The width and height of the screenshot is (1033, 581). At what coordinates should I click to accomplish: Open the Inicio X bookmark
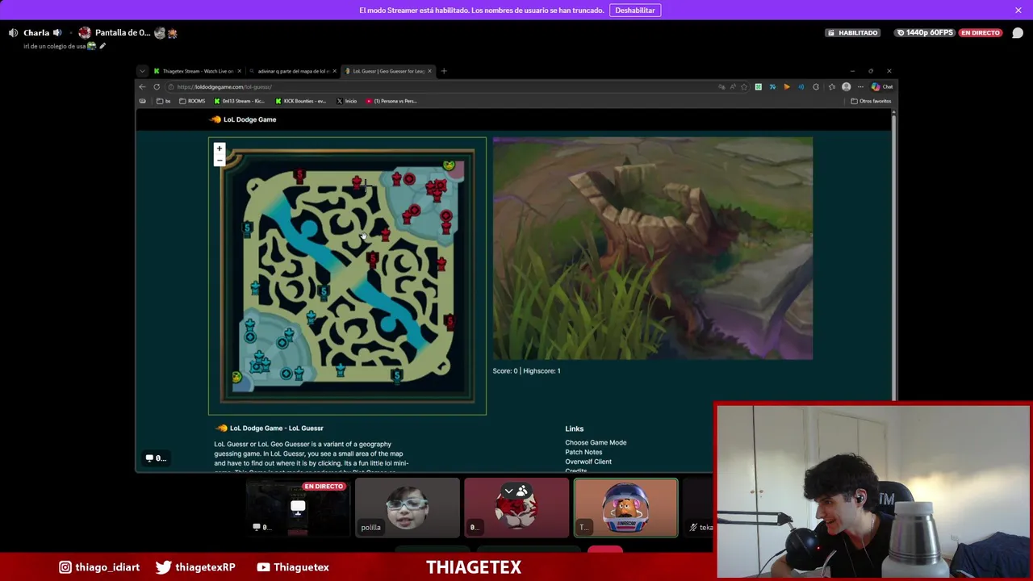(x=347, y=101)
